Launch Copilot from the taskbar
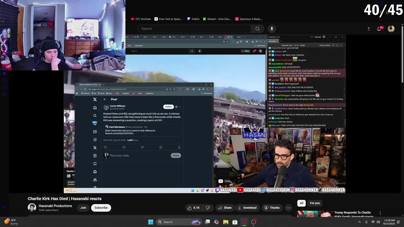 coord(217,222)
